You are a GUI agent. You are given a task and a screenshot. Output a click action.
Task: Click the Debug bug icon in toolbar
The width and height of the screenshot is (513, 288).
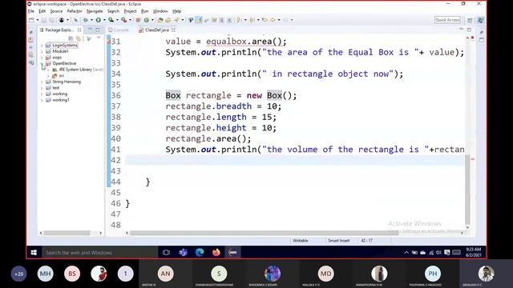[86, 20]
